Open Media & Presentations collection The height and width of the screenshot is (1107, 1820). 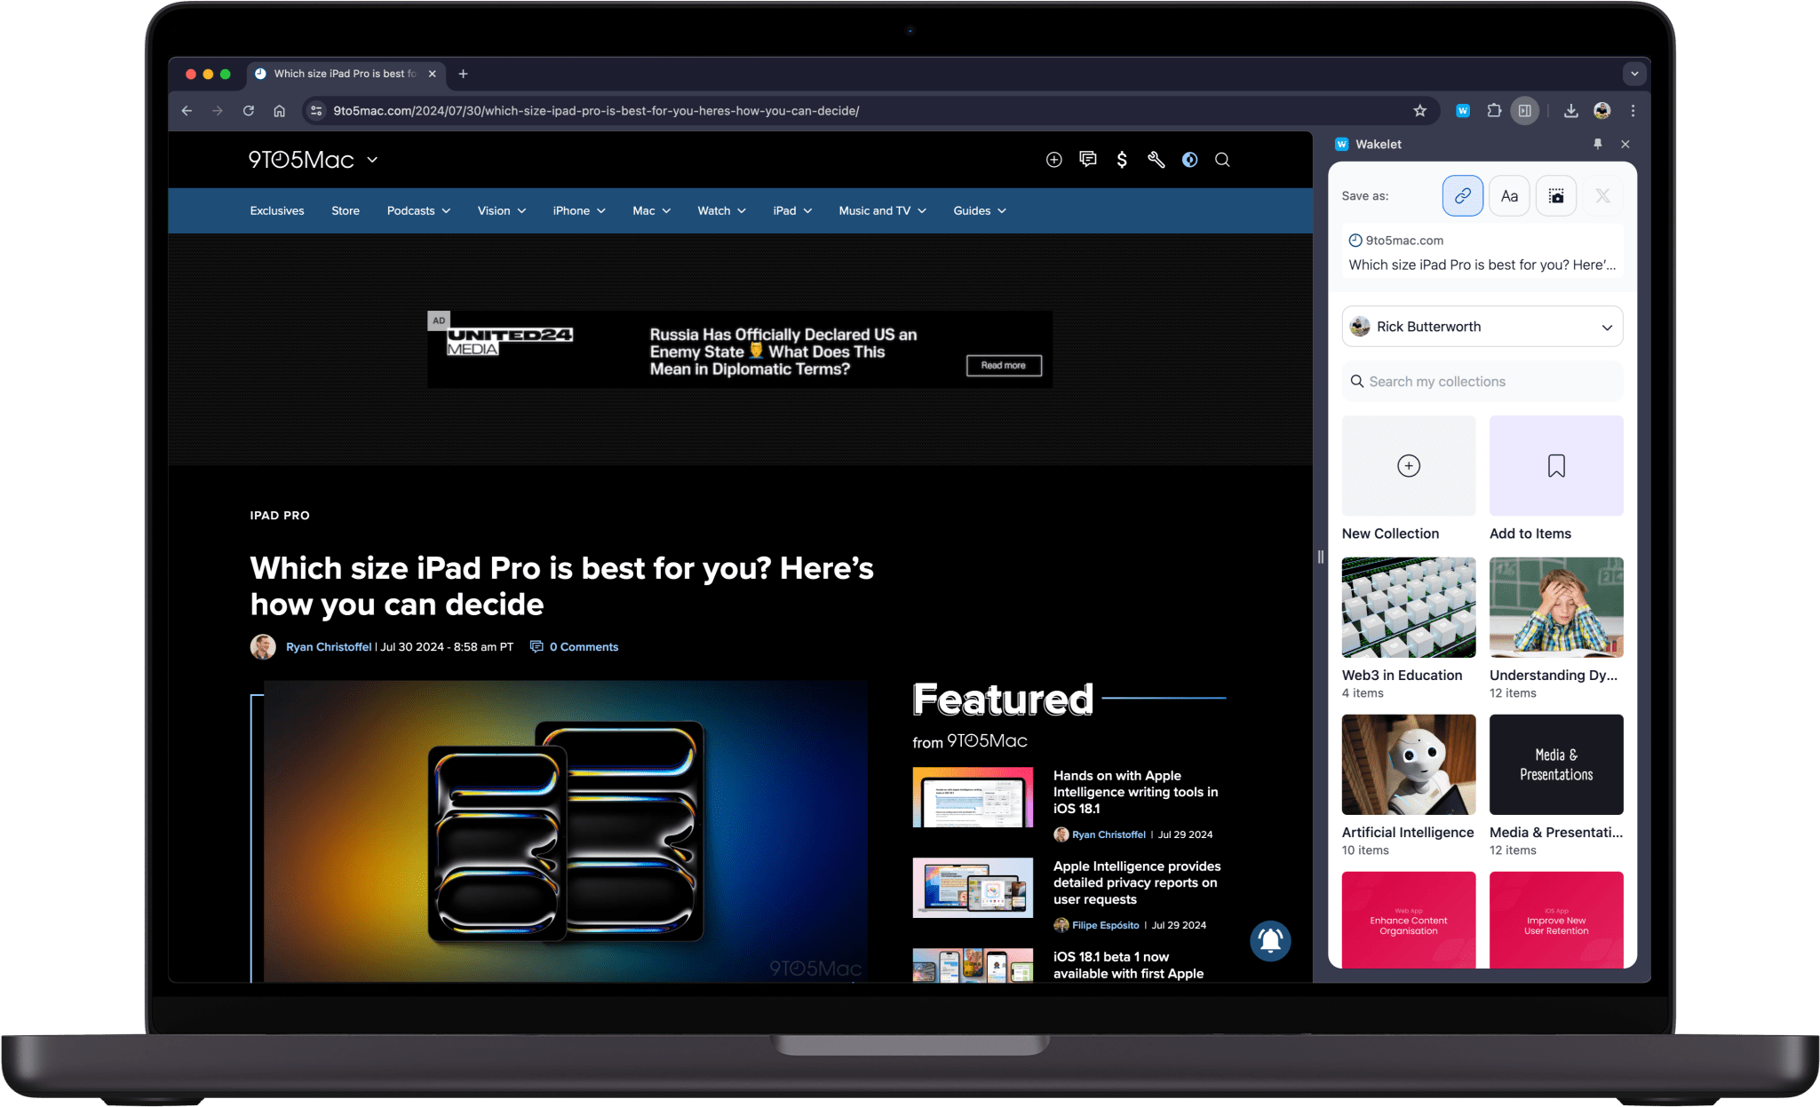[x=1556, y=786]
